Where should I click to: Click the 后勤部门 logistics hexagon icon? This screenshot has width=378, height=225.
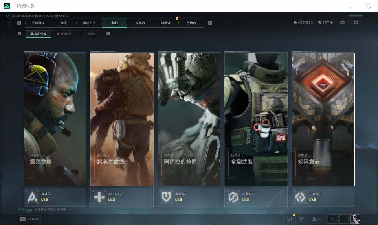pos(233,197)
